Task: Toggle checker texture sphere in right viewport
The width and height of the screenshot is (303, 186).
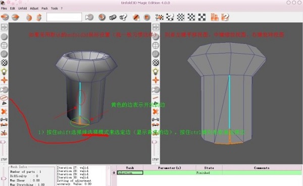Action: 156,63
